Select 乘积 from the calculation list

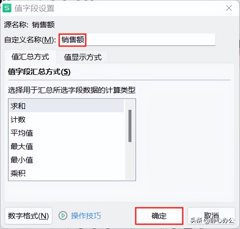coord(66,173)
